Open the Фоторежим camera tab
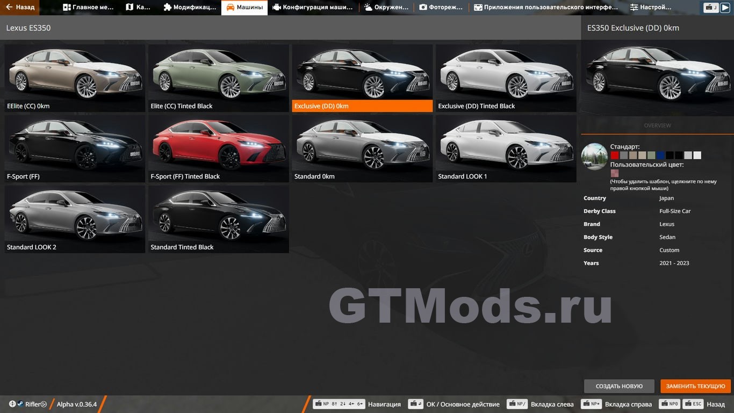 [441, 8]
